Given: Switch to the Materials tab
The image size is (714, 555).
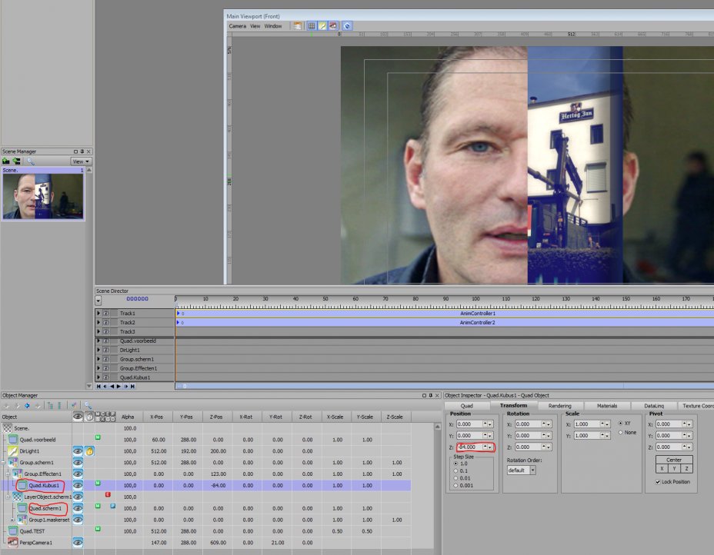Looking at the screenshot, I should click(607, 406).
